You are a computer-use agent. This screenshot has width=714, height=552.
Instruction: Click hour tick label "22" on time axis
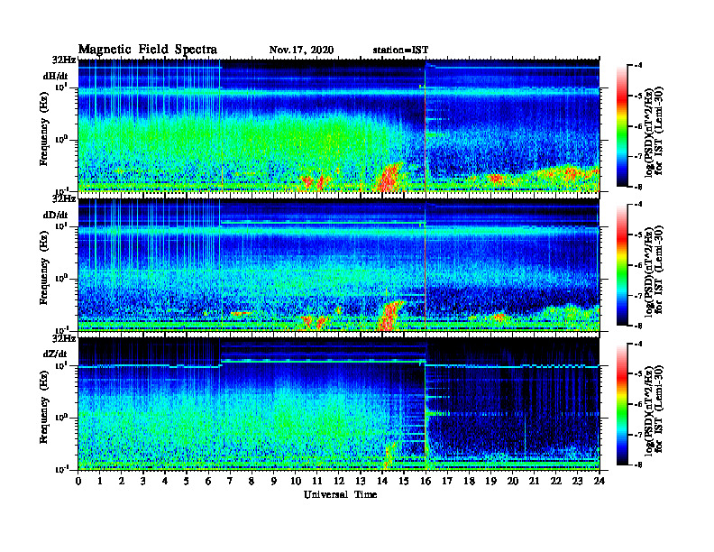(x=556, y=481)
